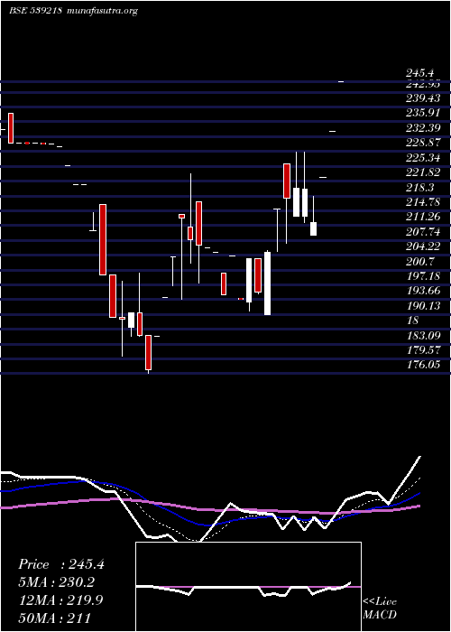Click the 183.09 price axis label
Image resolution: width=451 pixels, height=632 pixels.
(x=423, y=335)
